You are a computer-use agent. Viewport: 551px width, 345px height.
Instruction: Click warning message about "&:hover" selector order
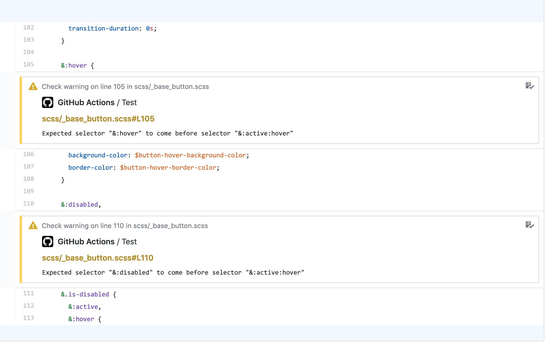coord(168,133)
